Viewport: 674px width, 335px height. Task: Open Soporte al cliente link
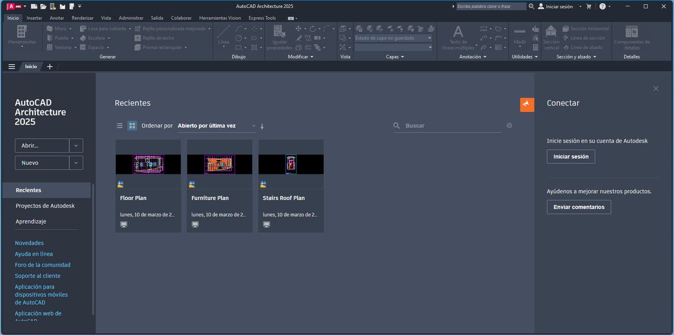click(37, 276)
